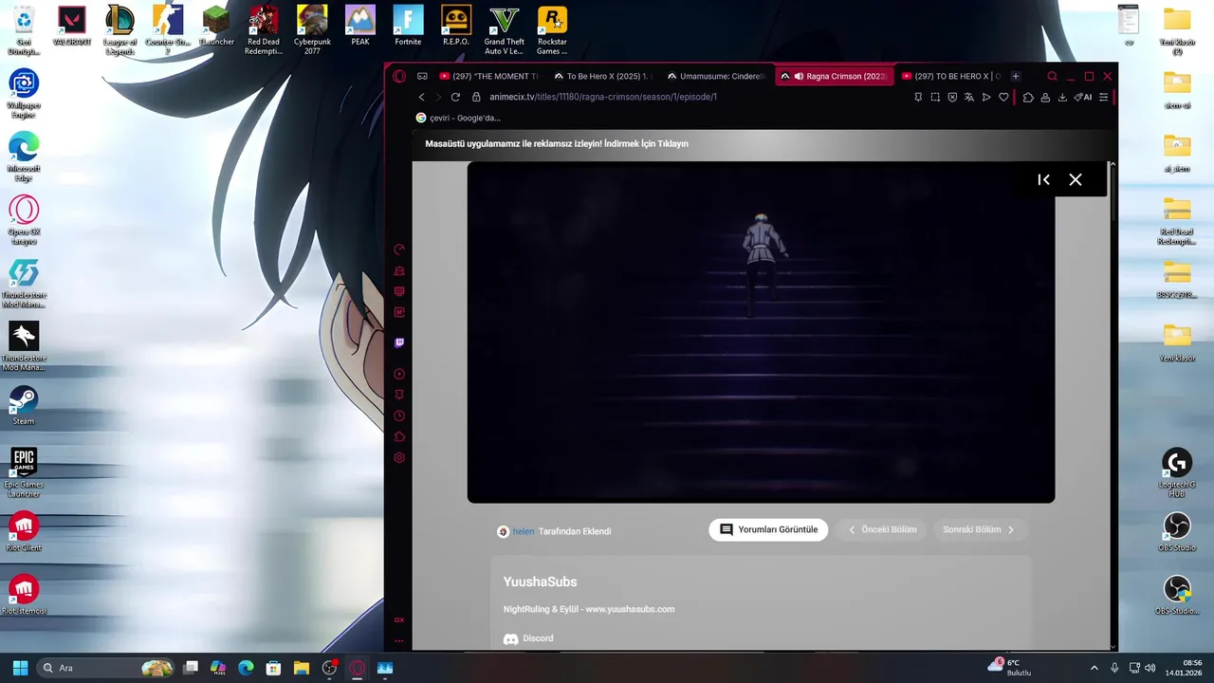
Task: Open the extensions cube icon
Action: tap(1028, 97)
